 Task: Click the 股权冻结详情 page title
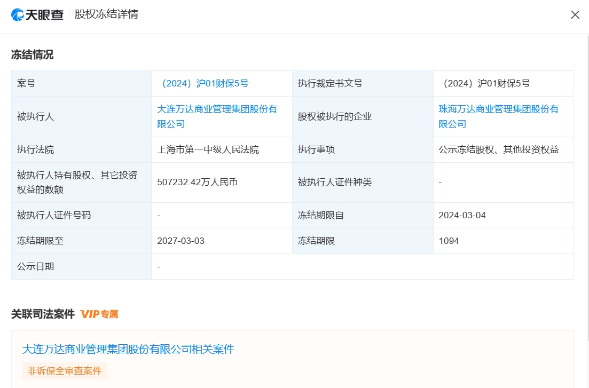pyautogui.click(x=107, y=14)
